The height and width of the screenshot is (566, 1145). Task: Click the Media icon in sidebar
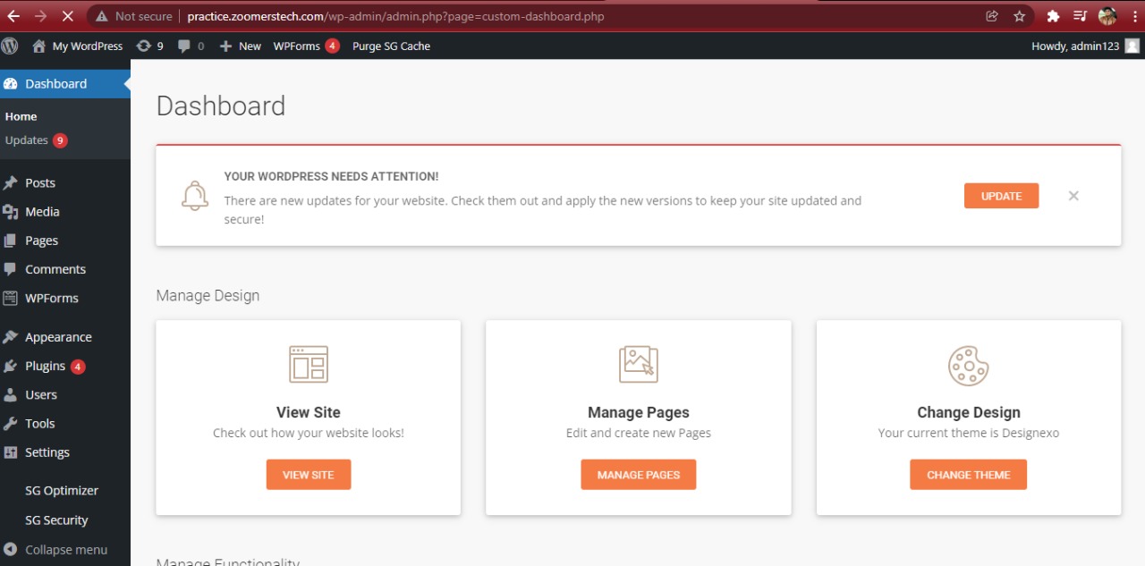(11, 212)
